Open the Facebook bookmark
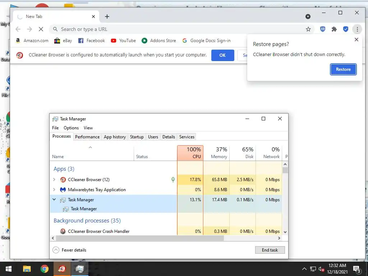 [x=91, y=41]
